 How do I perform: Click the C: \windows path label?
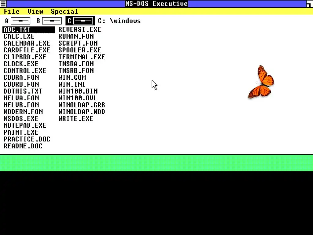coord(119,21)
